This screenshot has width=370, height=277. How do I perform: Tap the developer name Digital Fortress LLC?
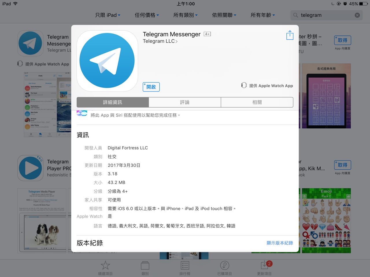pos(128,148)
